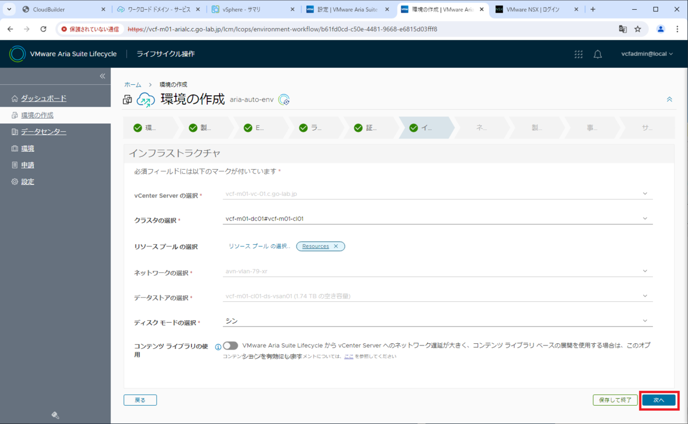The image size is (688, 424).
Task: Close the vSphere - サマリ tab
Action: coord(292,9)
